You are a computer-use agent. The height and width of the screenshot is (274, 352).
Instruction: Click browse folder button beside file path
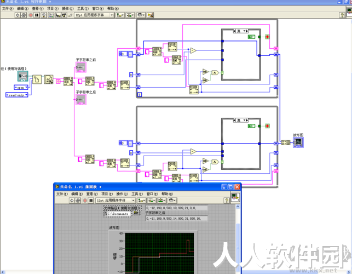[136, 213]
